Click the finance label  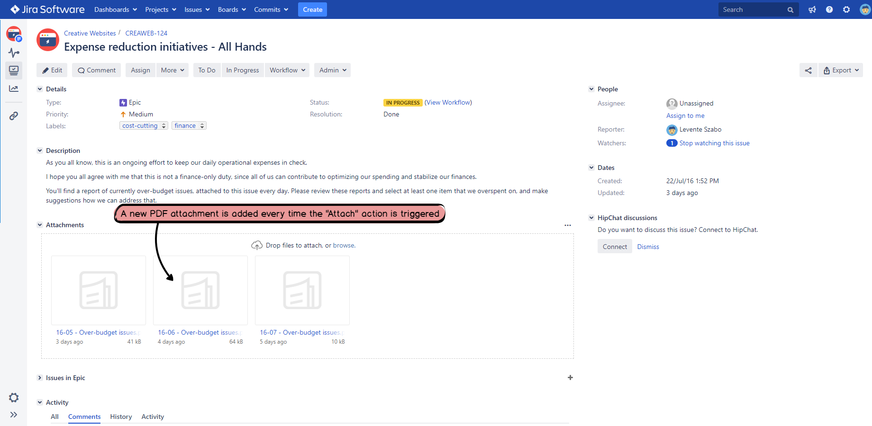(x=185, y=125)
